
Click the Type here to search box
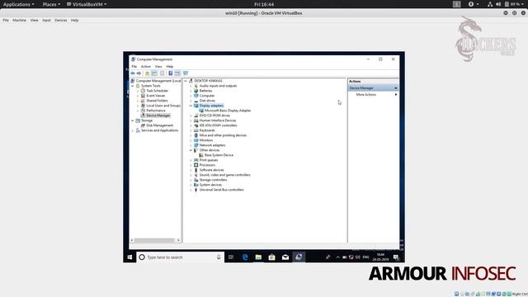pos(180,257)
